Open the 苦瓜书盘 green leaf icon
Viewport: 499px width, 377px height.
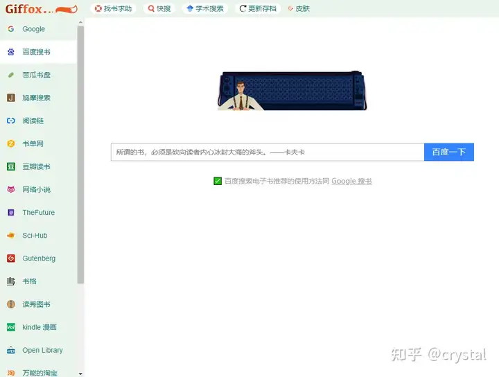tap(11, 75)
